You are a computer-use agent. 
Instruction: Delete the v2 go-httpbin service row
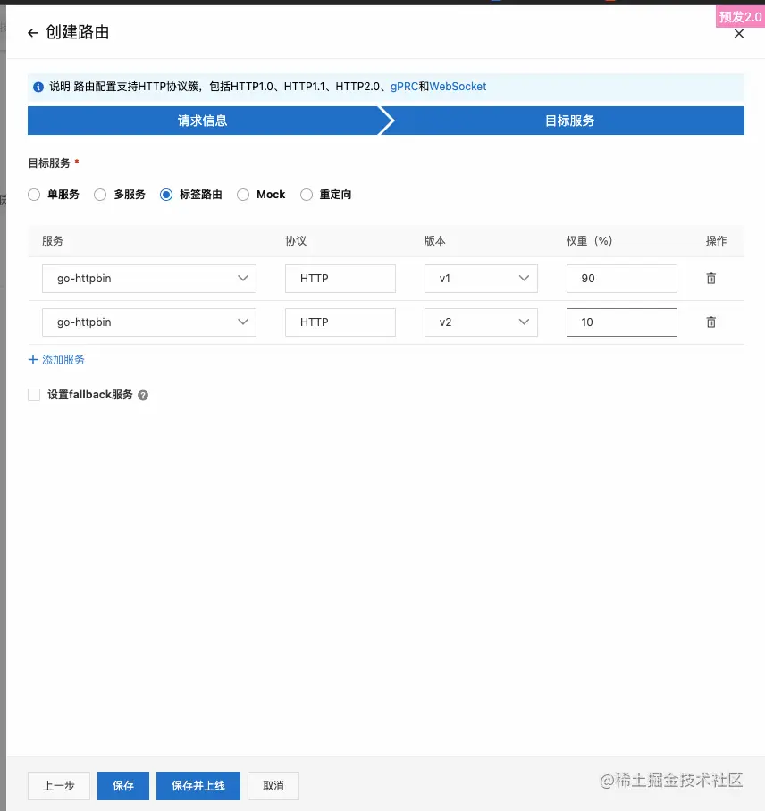(x=711, y=322)
